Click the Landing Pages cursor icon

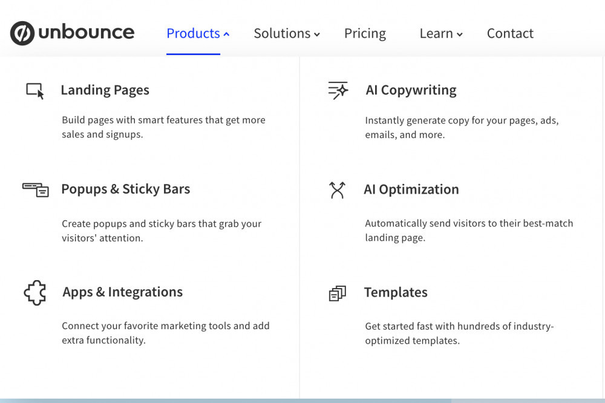[35, 91]
